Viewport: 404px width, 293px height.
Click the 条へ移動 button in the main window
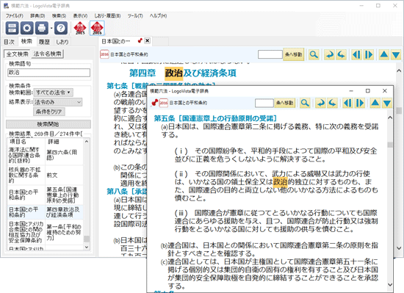click(x=294, y=54)
